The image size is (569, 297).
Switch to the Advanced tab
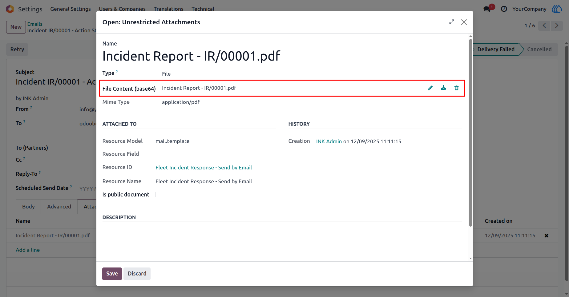point(59,207)
